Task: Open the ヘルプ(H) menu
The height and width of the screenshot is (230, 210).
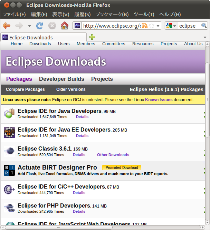Action: pyautogui.click(x=170, y=15)
